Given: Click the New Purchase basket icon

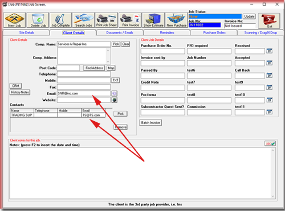Looking at the screenshot, I should 177,20.
